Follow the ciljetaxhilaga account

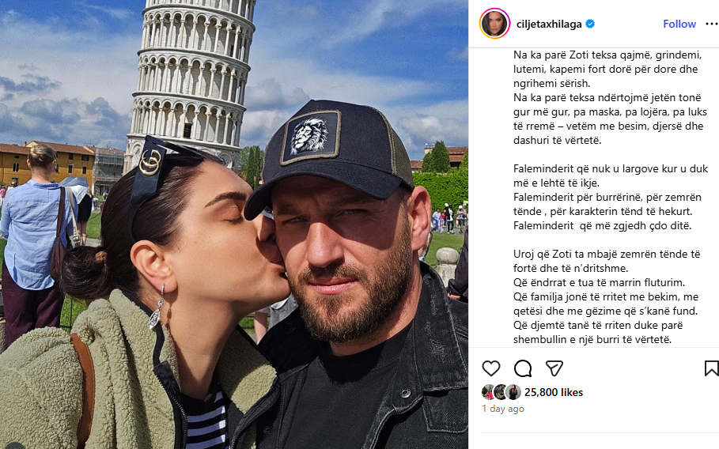tap(679, 24)
